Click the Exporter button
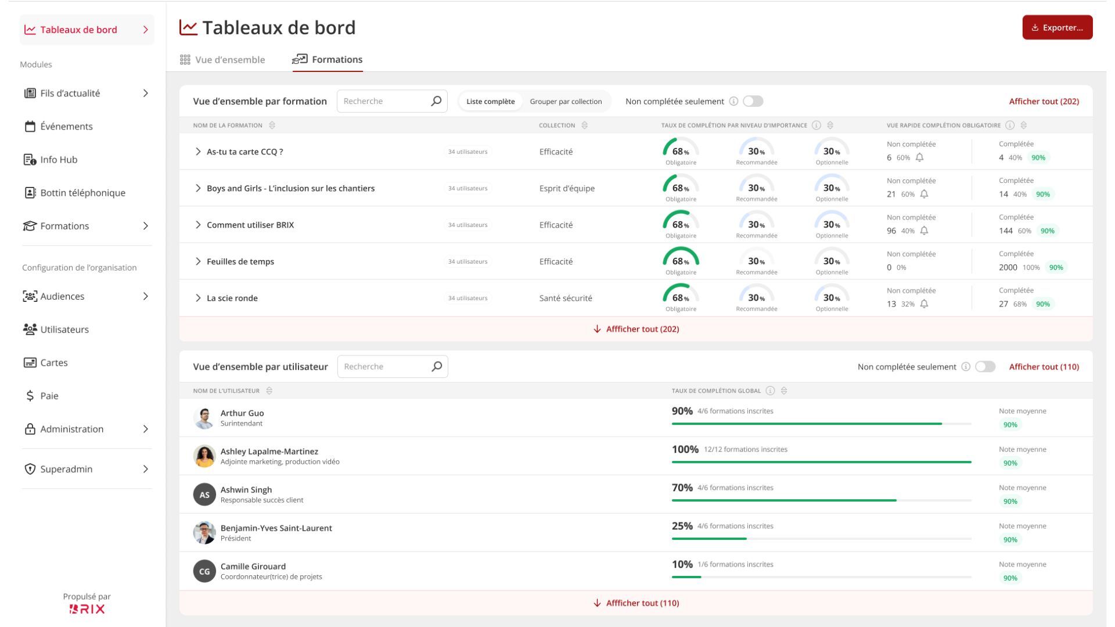Screen dimensions: 1115x627 (x=1058, y=27)
